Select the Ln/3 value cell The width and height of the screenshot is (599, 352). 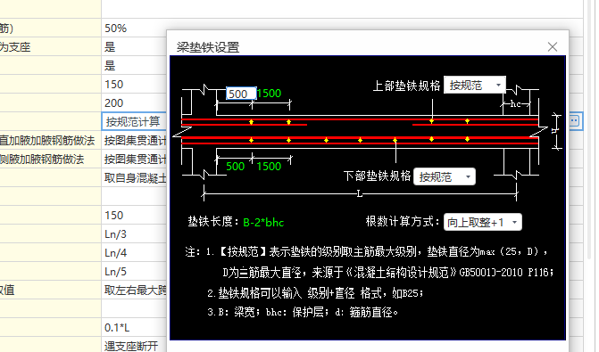pos(134,233)
